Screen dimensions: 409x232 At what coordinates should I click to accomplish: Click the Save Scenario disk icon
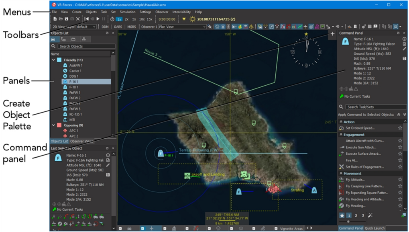pyautogui.click(x=66, y=19)
